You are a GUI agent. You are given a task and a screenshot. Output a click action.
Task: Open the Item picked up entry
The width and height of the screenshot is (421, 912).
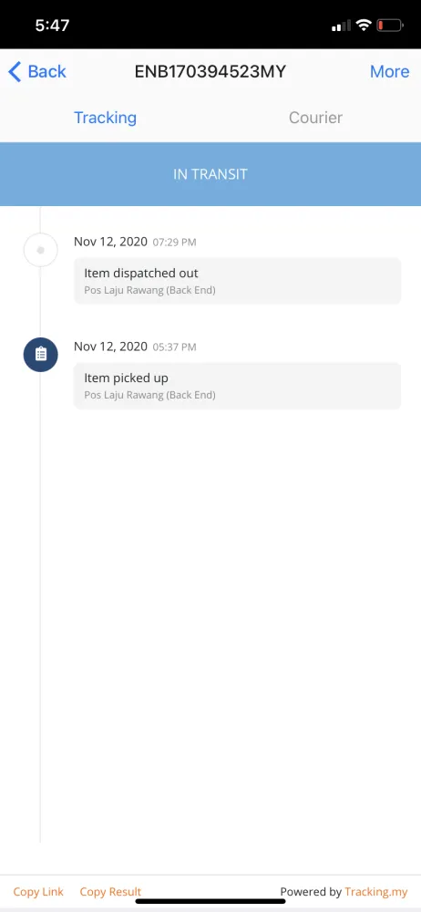click(x=237, y=386)
